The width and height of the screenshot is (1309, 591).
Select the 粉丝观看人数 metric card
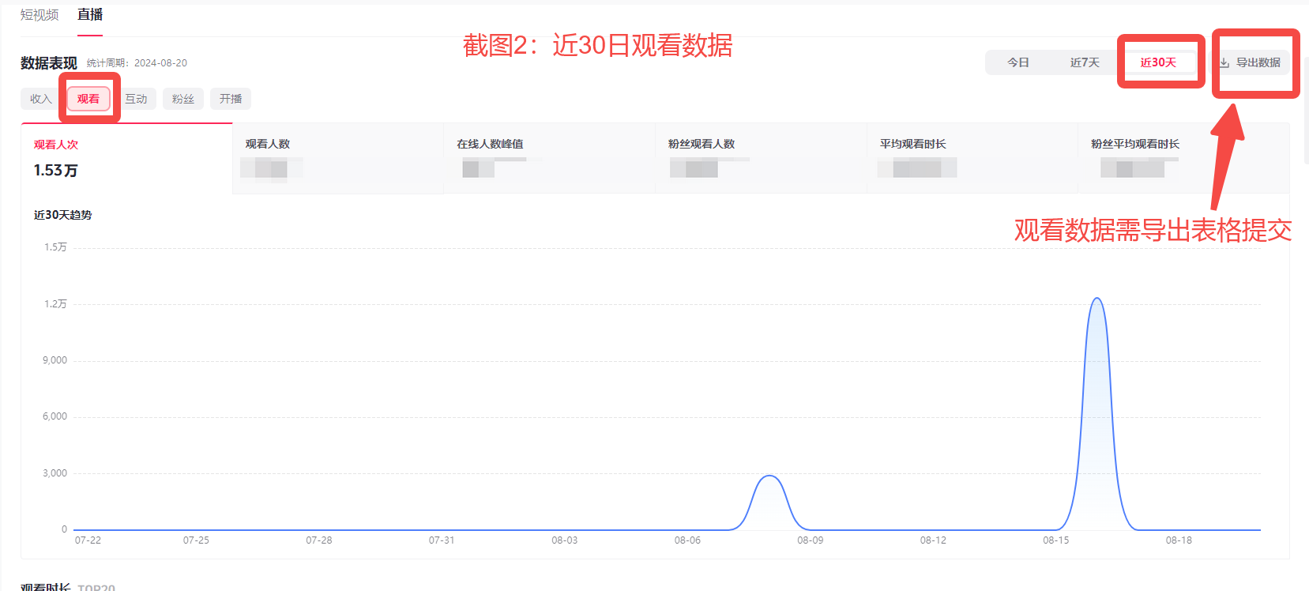pyautogui.click(x=762, y=158)
